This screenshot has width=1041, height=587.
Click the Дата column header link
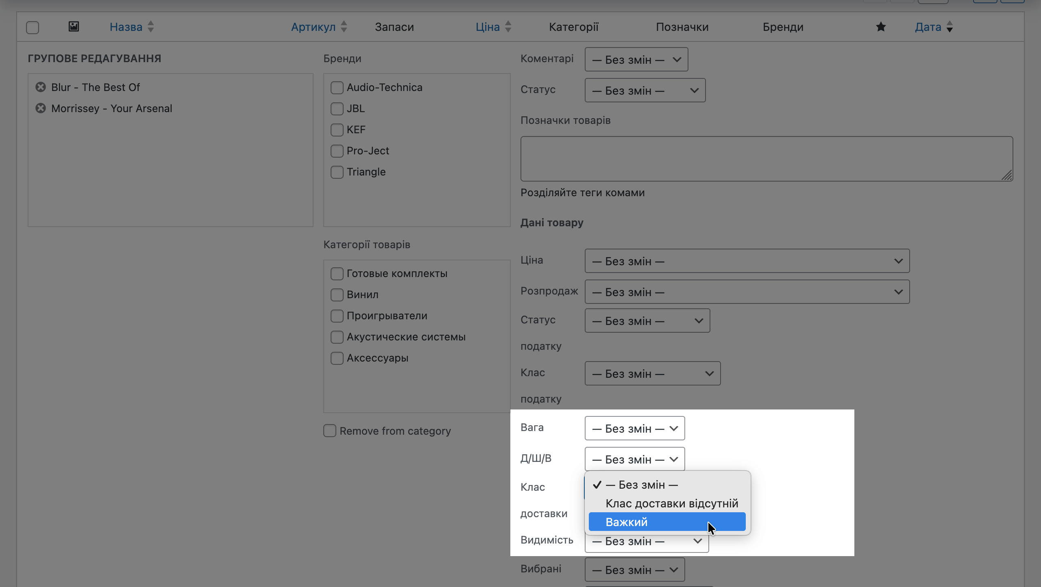[x=928, y=27]
